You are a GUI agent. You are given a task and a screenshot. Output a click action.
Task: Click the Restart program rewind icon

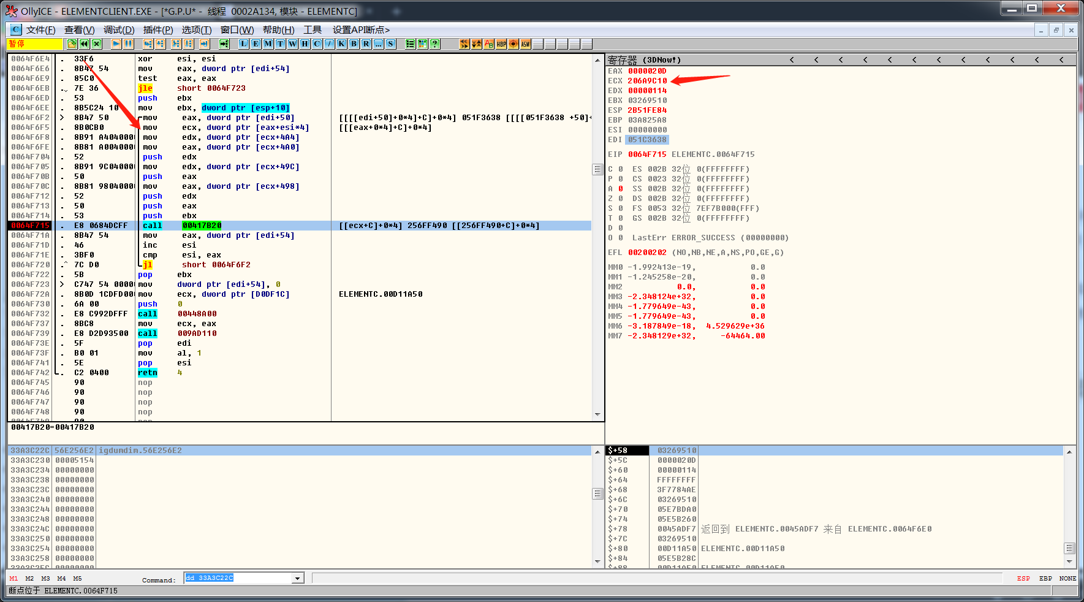tap(85, 44)
